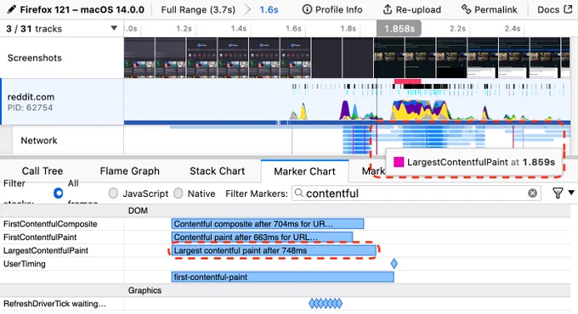The width and height of the screenshot is (578, 314).
Task: Copy the Permalink
Action: coord(489,9)
